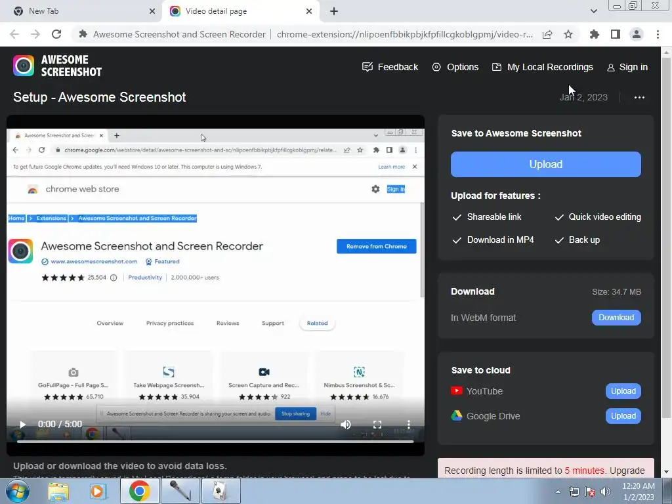Click the Google Drive icon
Viewport: 672px width, 504px height.
coord(457,415)
